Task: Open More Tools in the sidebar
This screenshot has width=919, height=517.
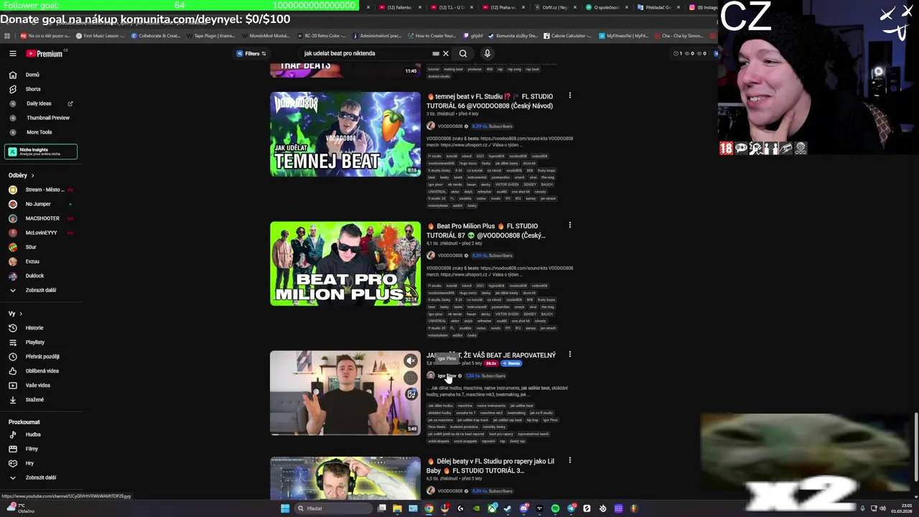Action: coord(40,132)
